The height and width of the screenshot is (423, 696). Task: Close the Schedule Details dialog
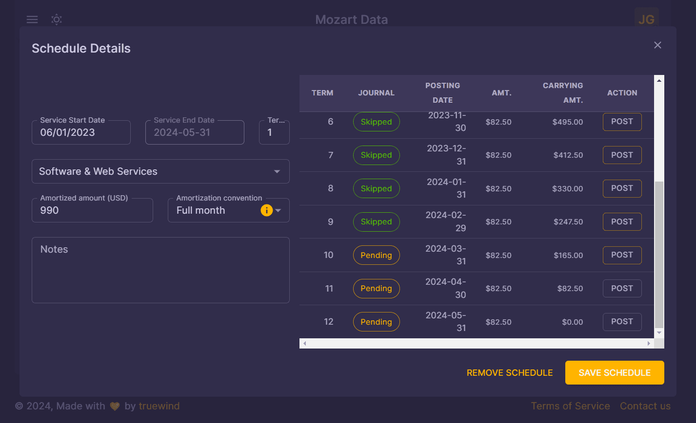(x=657, y=45)
